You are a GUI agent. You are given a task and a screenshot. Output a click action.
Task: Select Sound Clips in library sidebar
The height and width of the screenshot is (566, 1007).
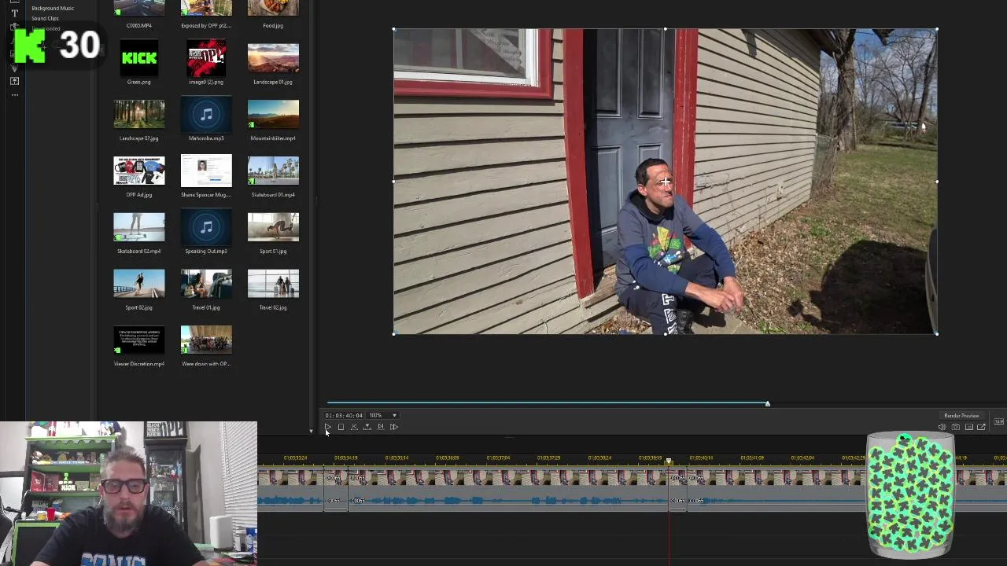(45, 18)
